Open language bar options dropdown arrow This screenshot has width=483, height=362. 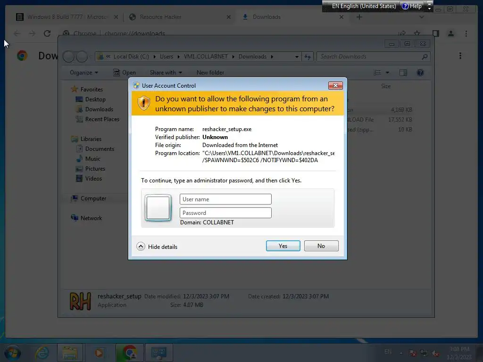click(429, 8)
